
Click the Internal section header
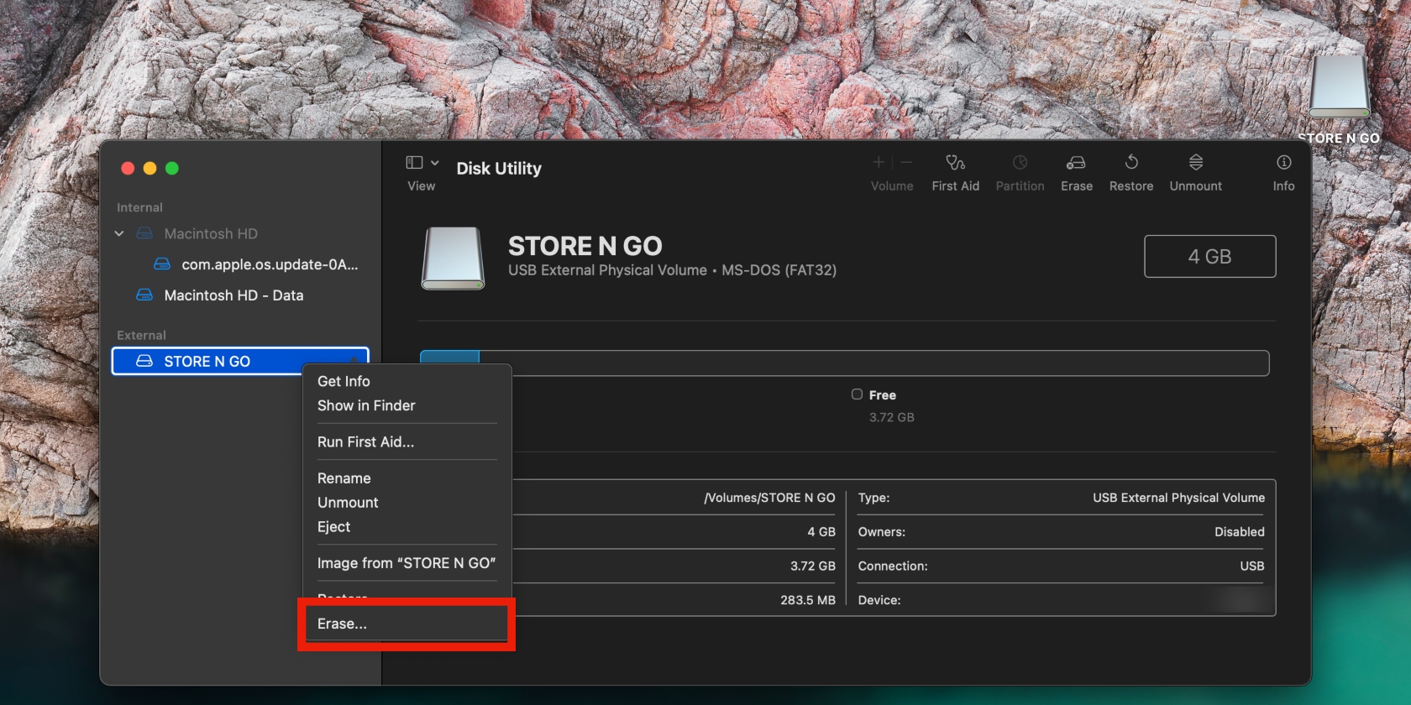139,207
